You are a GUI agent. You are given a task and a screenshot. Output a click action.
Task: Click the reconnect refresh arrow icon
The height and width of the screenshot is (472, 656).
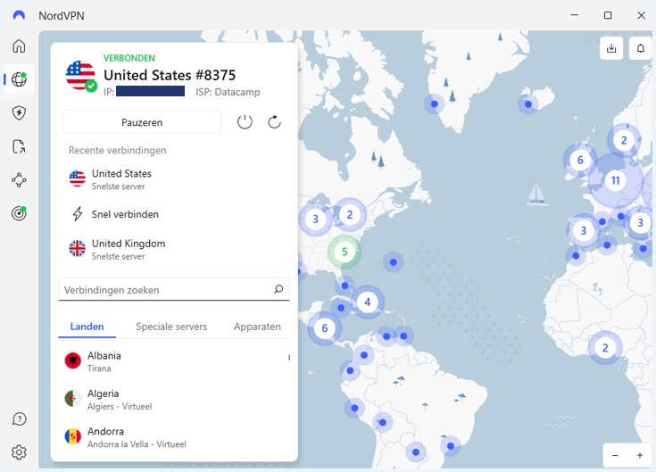pos(275,122)
